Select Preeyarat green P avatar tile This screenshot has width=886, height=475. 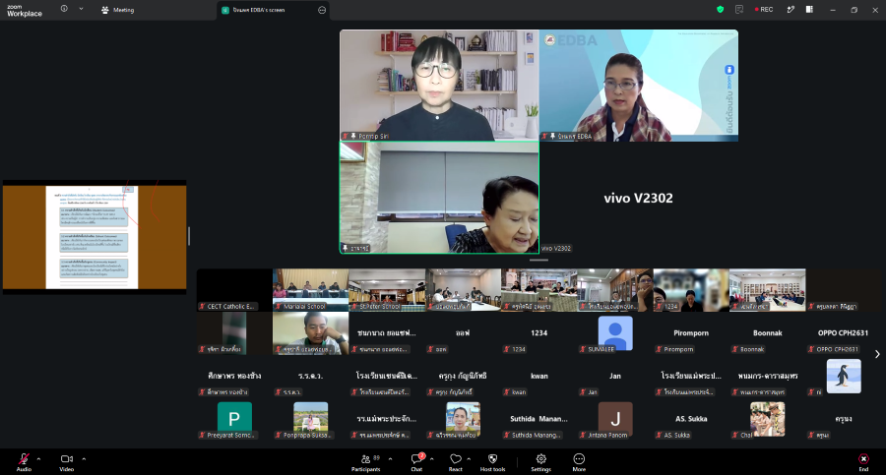[234, 420]
